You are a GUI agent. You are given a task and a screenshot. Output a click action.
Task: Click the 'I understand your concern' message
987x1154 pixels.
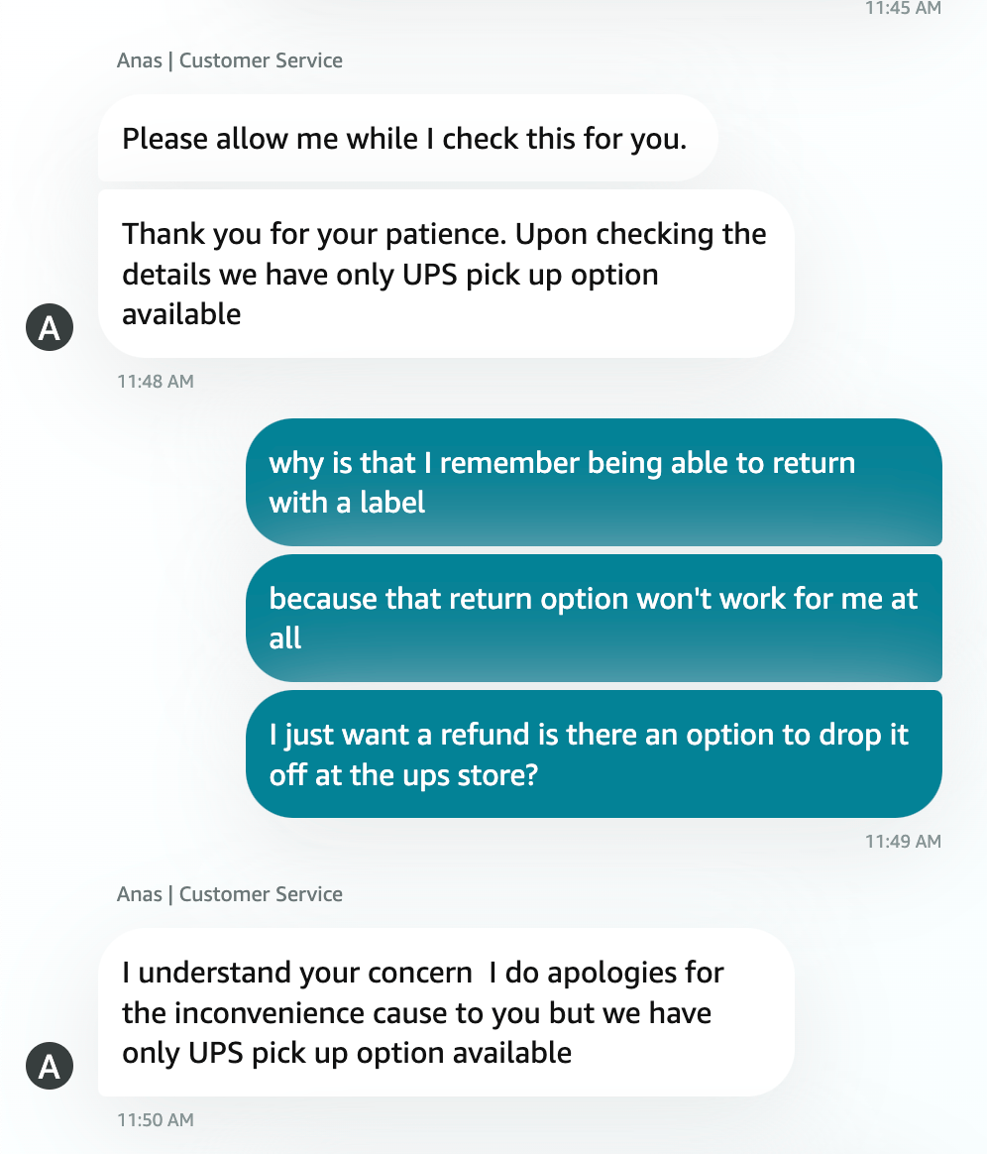444,1012
